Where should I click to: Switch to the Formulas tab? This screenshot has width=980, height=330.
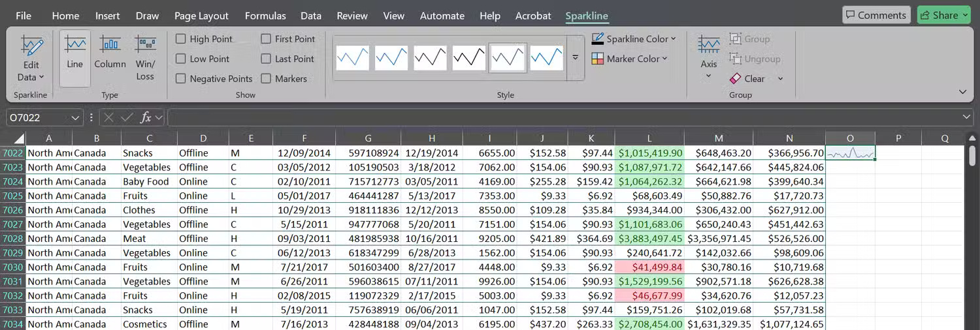265,16
